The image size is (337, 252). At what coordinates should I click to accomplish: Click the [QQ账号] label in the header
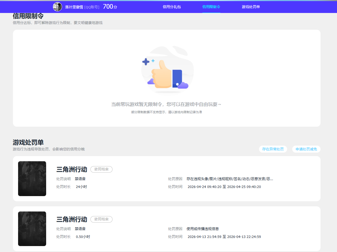tap(92, 7)
